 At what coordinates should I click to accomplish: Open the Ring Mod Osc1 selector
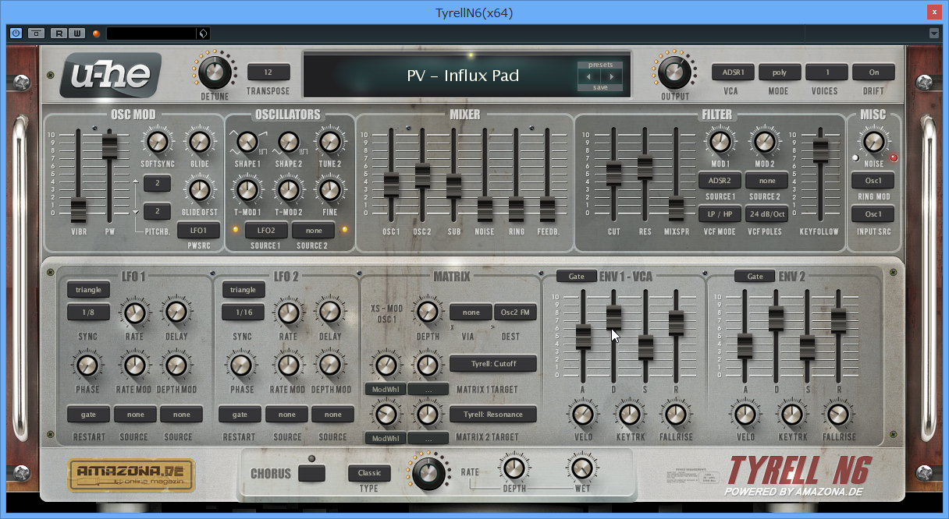[x=873, y=181]
